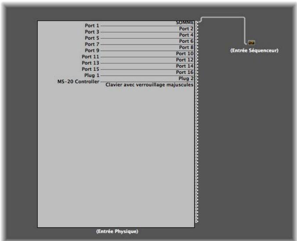Select the (Entrée Séquenceur) label
The image size is (297, 241).
point(254,51)
